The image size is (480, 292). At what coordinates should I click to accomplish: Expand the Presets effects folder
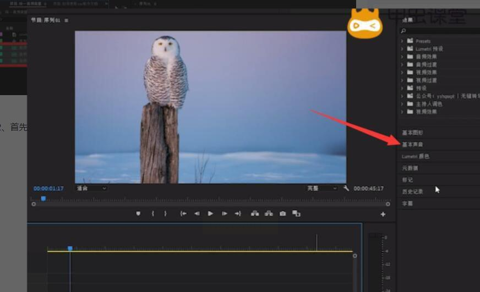pyautogui.click(x=402, y=41)
